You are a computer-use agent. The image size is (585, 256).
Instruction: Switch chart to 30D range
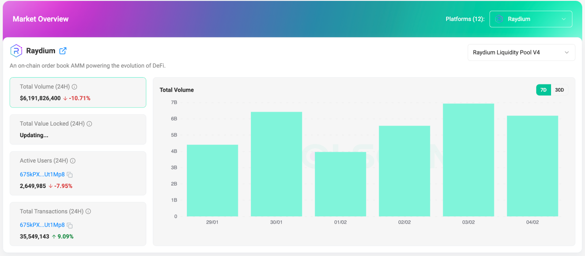pos(559,90)
